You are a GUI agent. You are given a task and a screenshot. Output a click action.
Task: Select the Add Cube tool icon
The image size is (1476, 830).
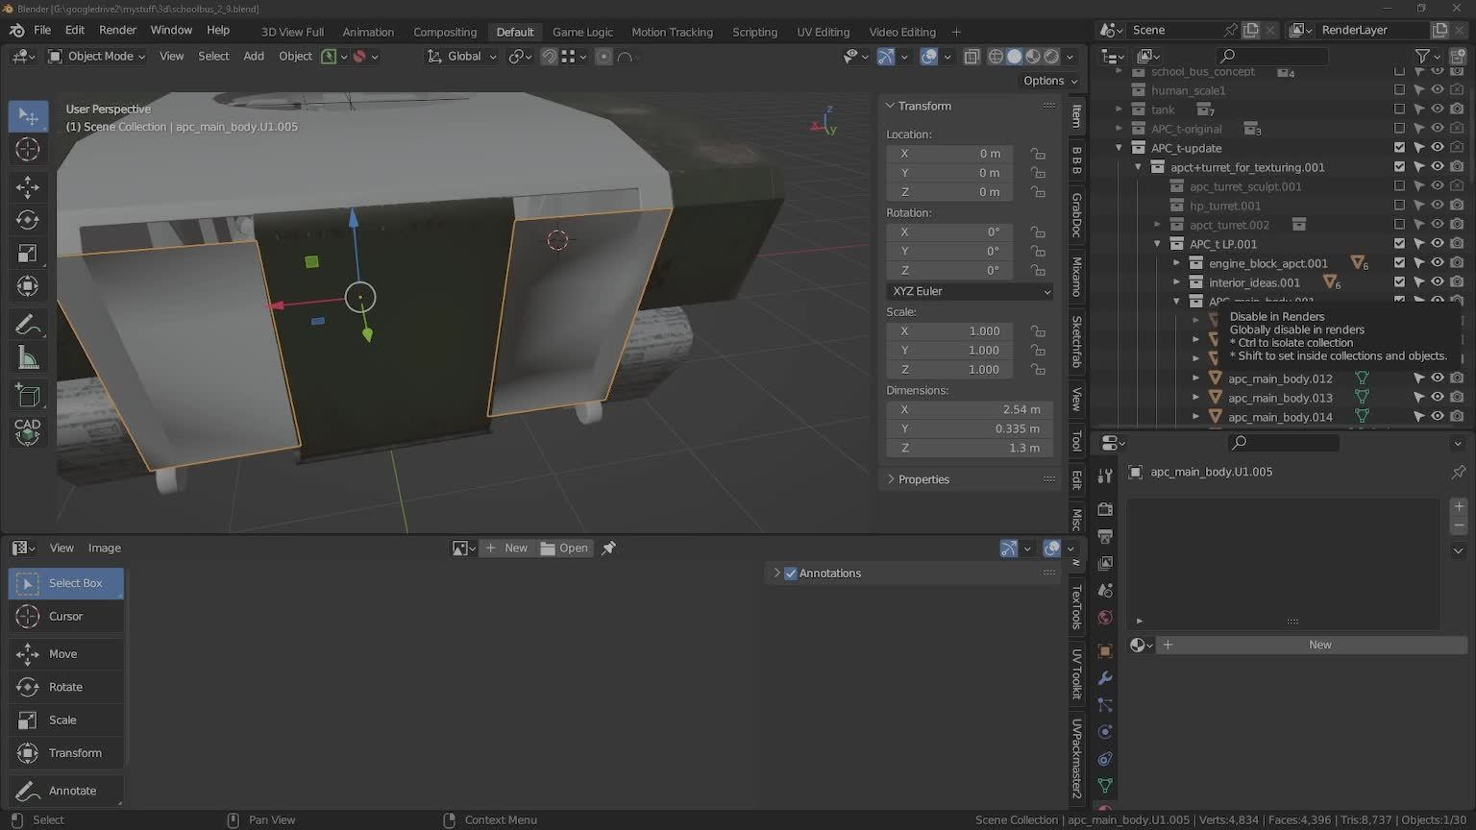(28, 395)
